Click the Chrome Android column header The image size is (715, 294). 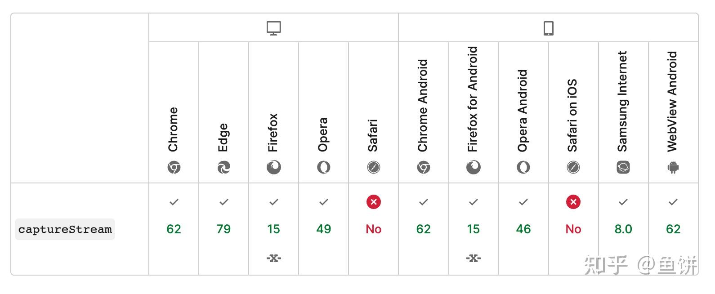(423, 106)
